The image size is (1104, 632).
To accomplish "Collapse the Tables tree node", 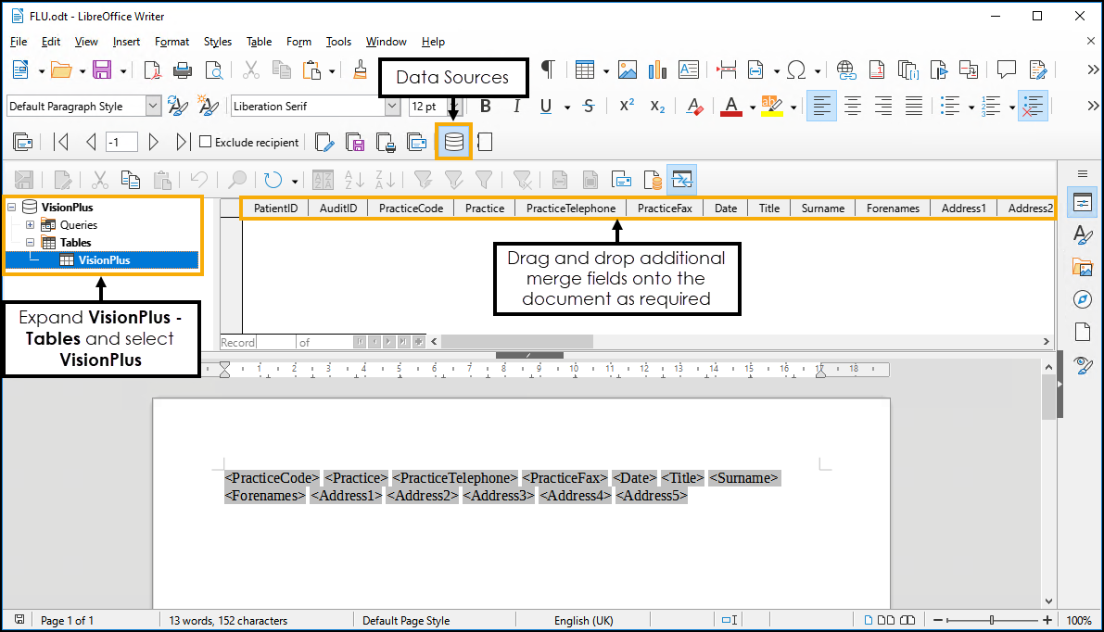I will [31, 242].
